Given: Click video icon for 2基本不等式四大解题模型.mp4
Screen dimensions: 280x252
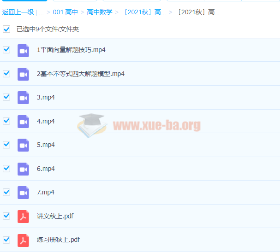Looking at the screenshot, I should [x=23, y=74].
